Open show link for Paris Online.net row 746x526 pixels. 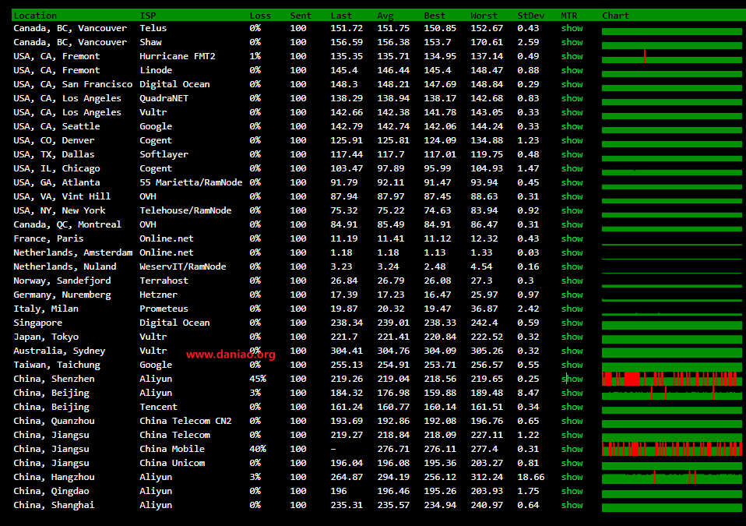click(x=572, y=238)
